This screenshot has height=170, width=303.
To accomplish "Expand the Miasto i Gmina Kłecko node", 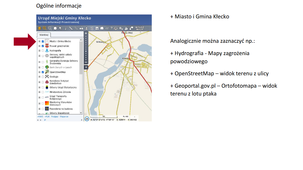I will [x=39, y=41].
